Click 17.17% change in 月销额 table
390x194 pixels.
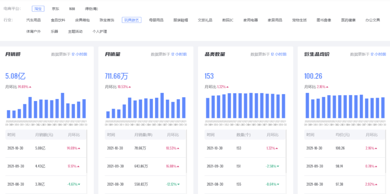73,166
